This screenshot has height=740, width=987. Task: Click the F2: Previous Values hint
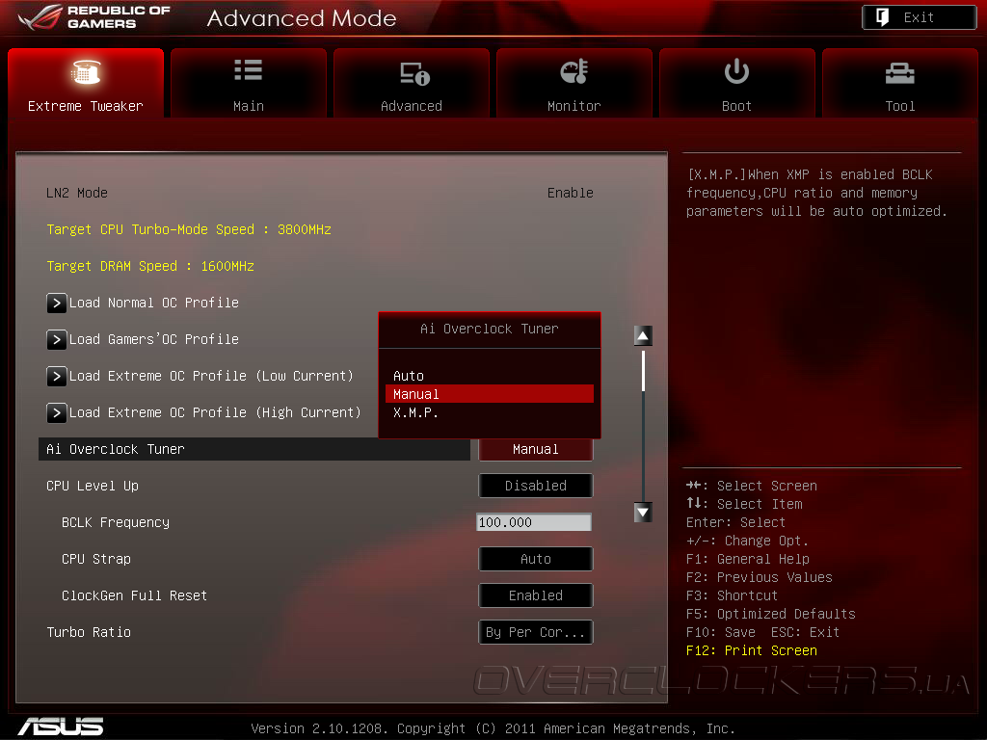760,577
